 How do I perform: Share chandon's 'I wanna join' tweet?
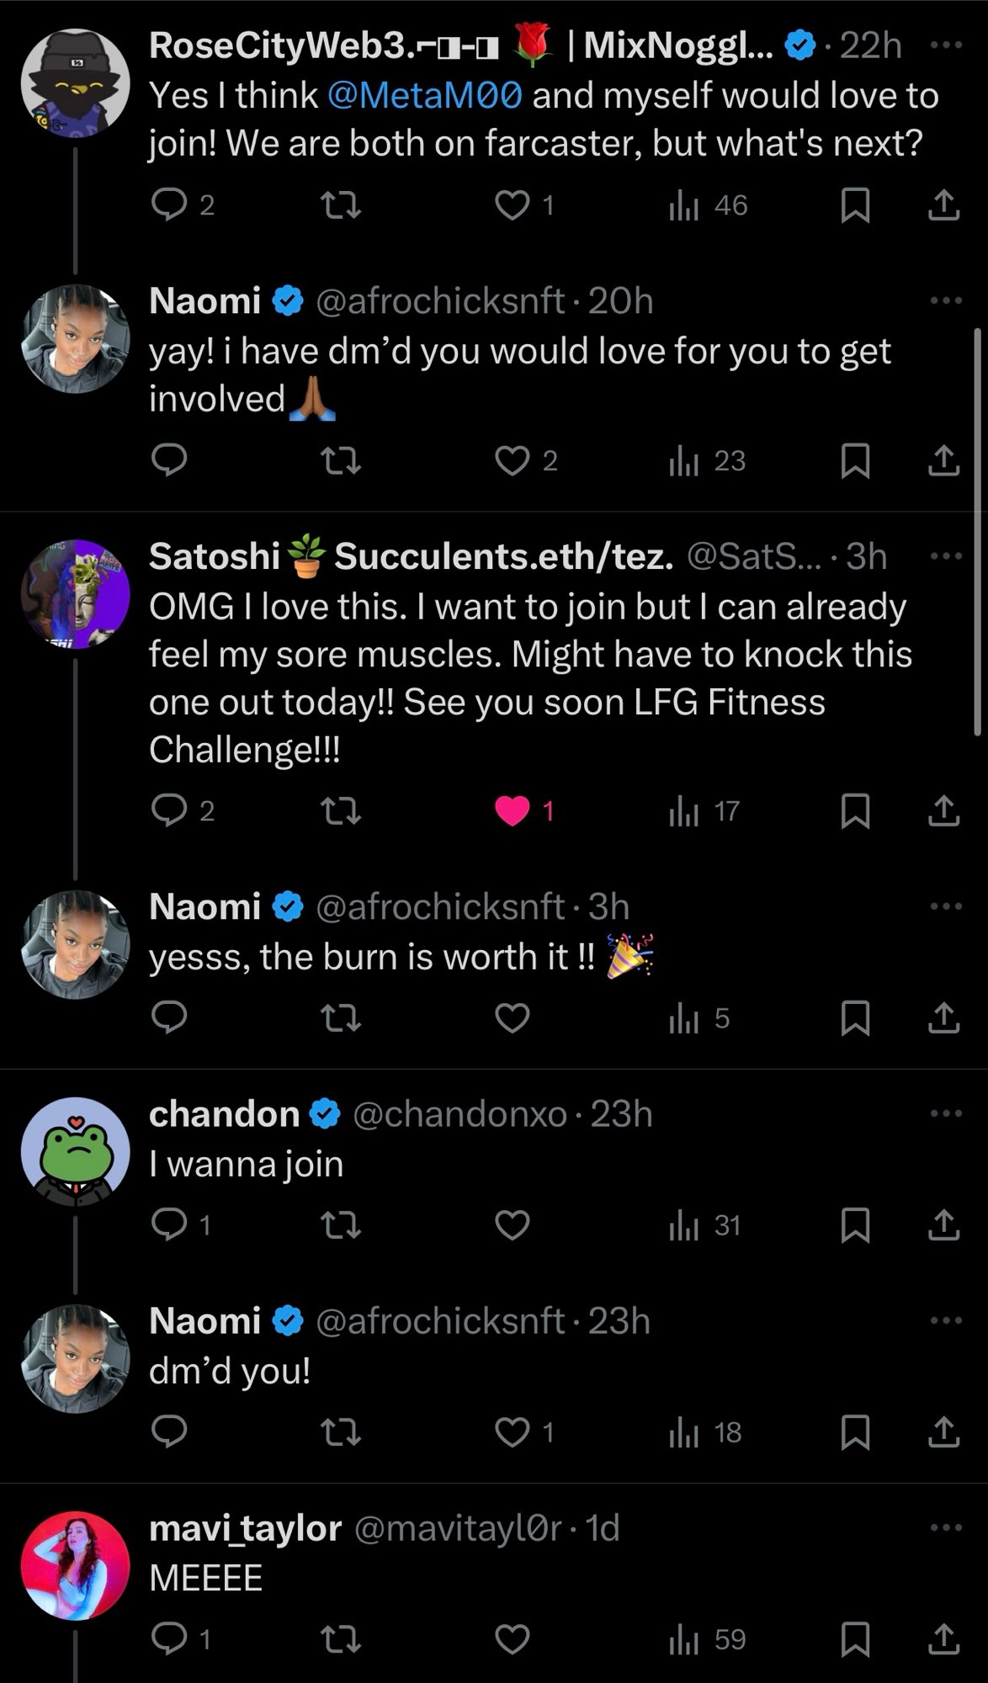(943, 1225)
